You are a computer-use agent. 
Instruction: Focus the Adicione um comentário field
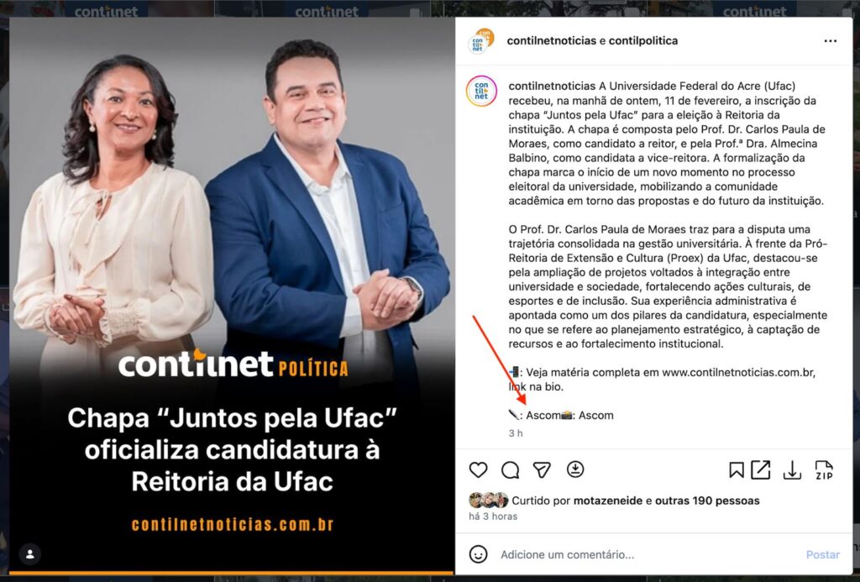[648, 554]
